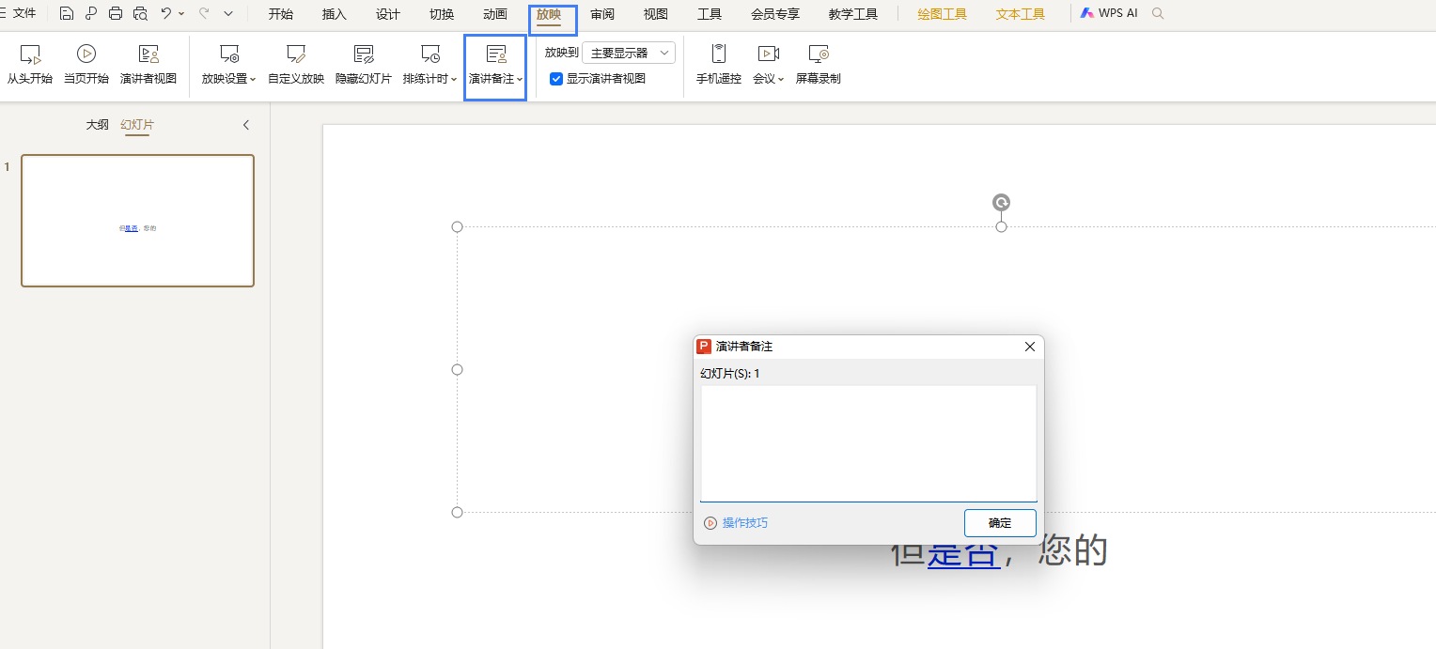Image resolution: width=1436 pixels, height=649 pixels.
Task: Open 排练计时 dropdown
Action: 430,65
